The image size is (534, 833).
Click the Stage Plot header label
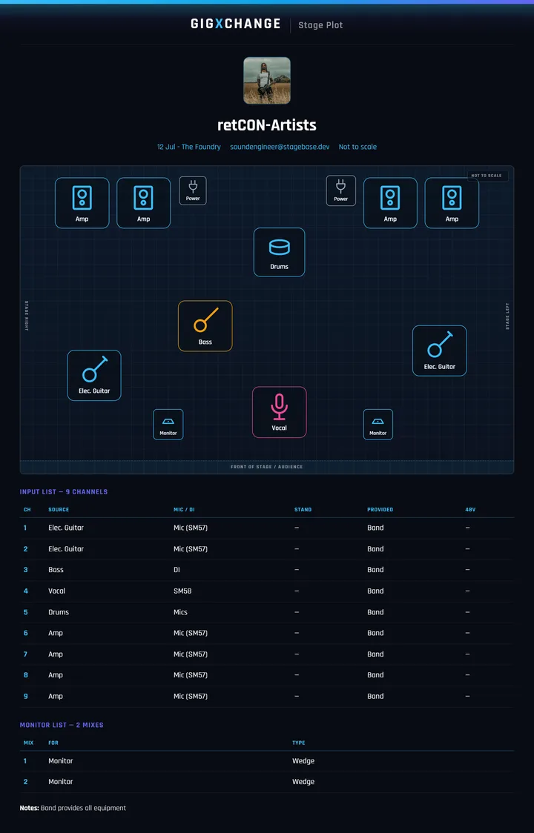(x=320, y=25)
